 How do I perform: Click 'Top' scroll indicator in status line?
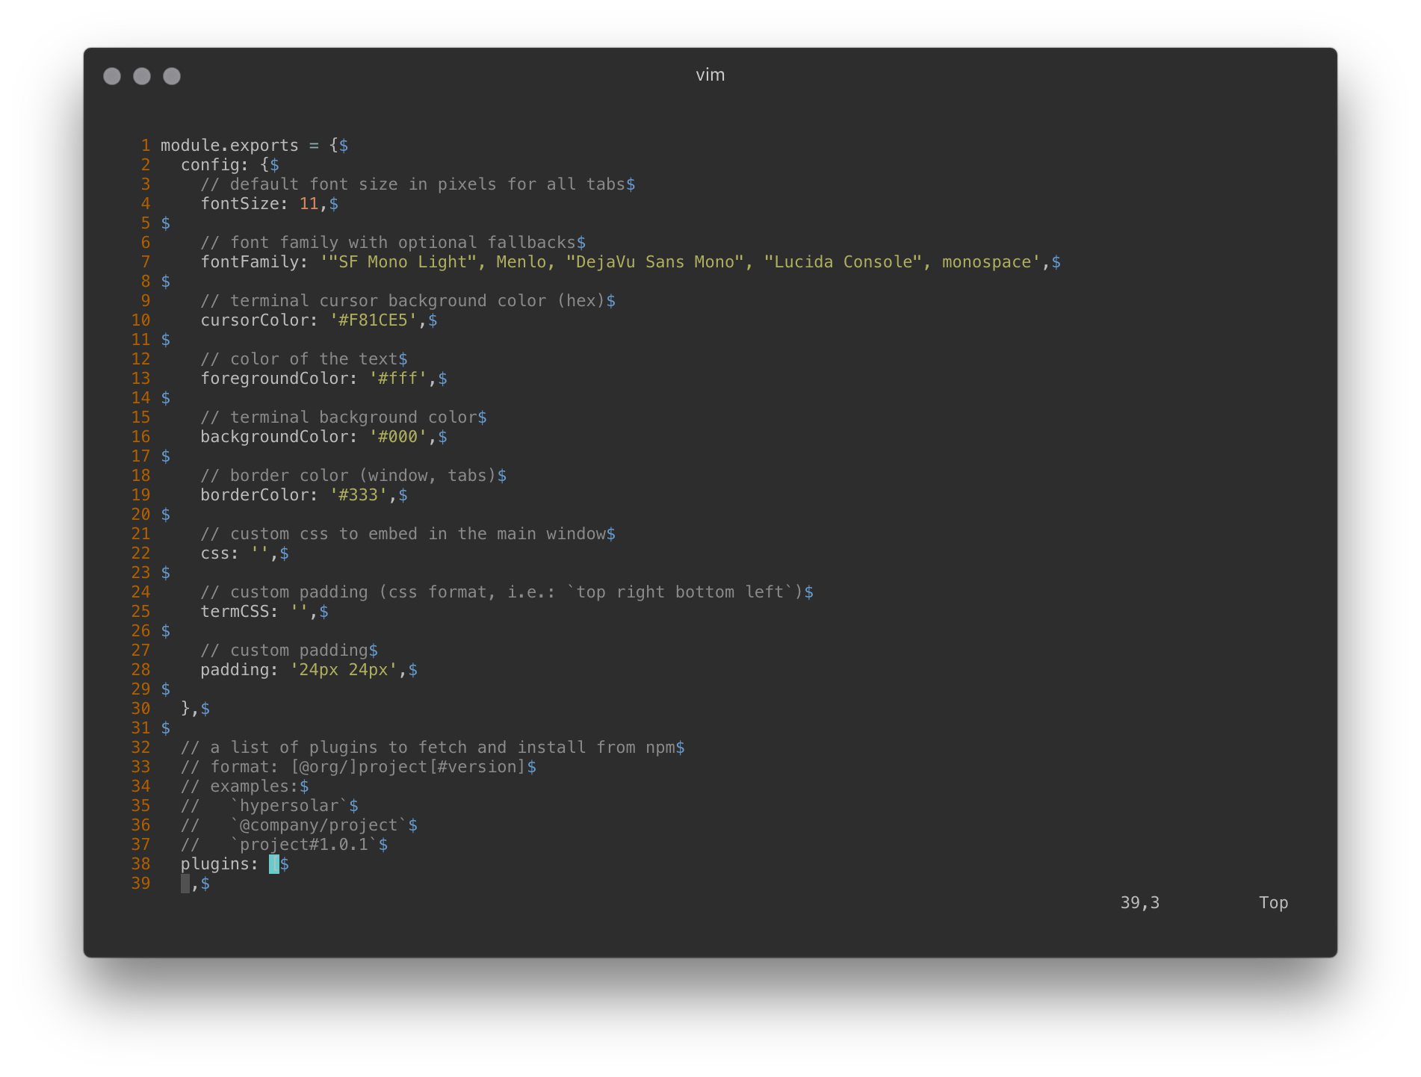click(x=1273, y=903)
